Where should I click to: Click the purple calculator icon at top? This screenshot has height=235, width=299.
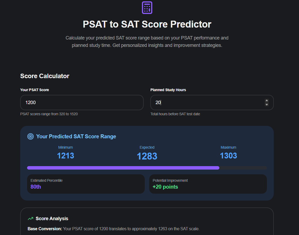(x=147, y=7)
